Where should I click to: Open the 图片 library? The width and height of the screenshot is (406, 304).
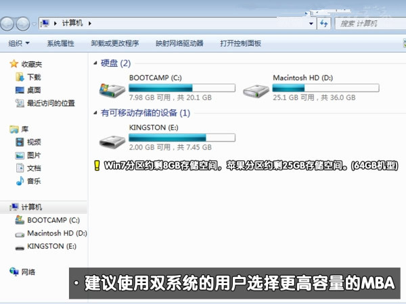coord(34,155)
